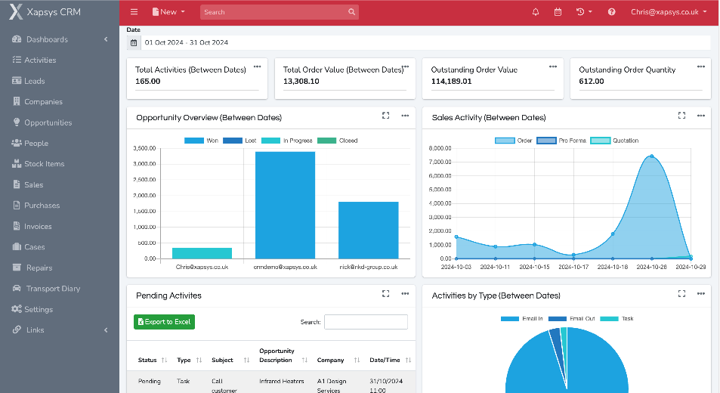Click the hamburger menu icon
720x393 pixels.
pyautogui.click(x=134, y=12)
